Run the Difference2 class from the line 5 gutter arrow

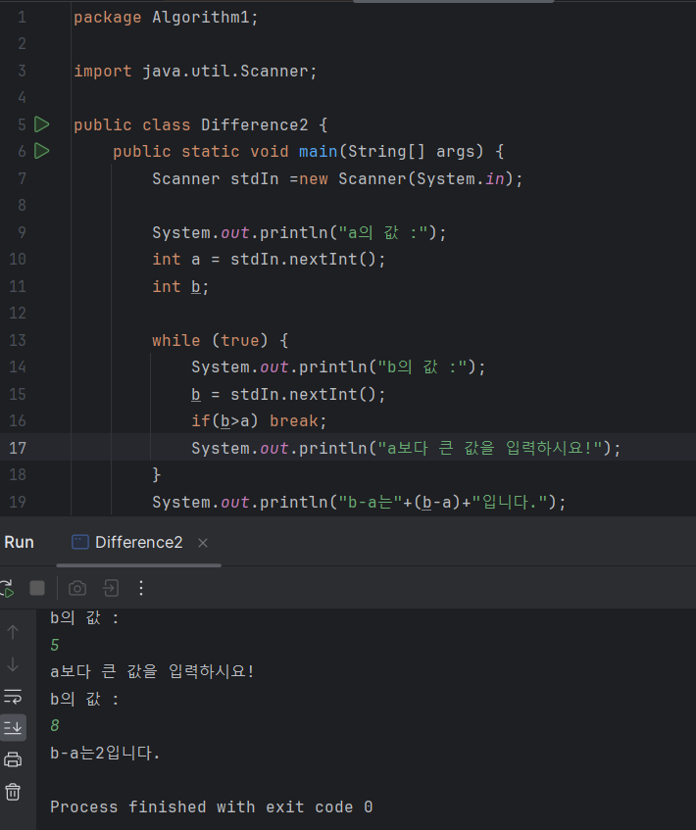pyautogui.click(x=41, y=124)
